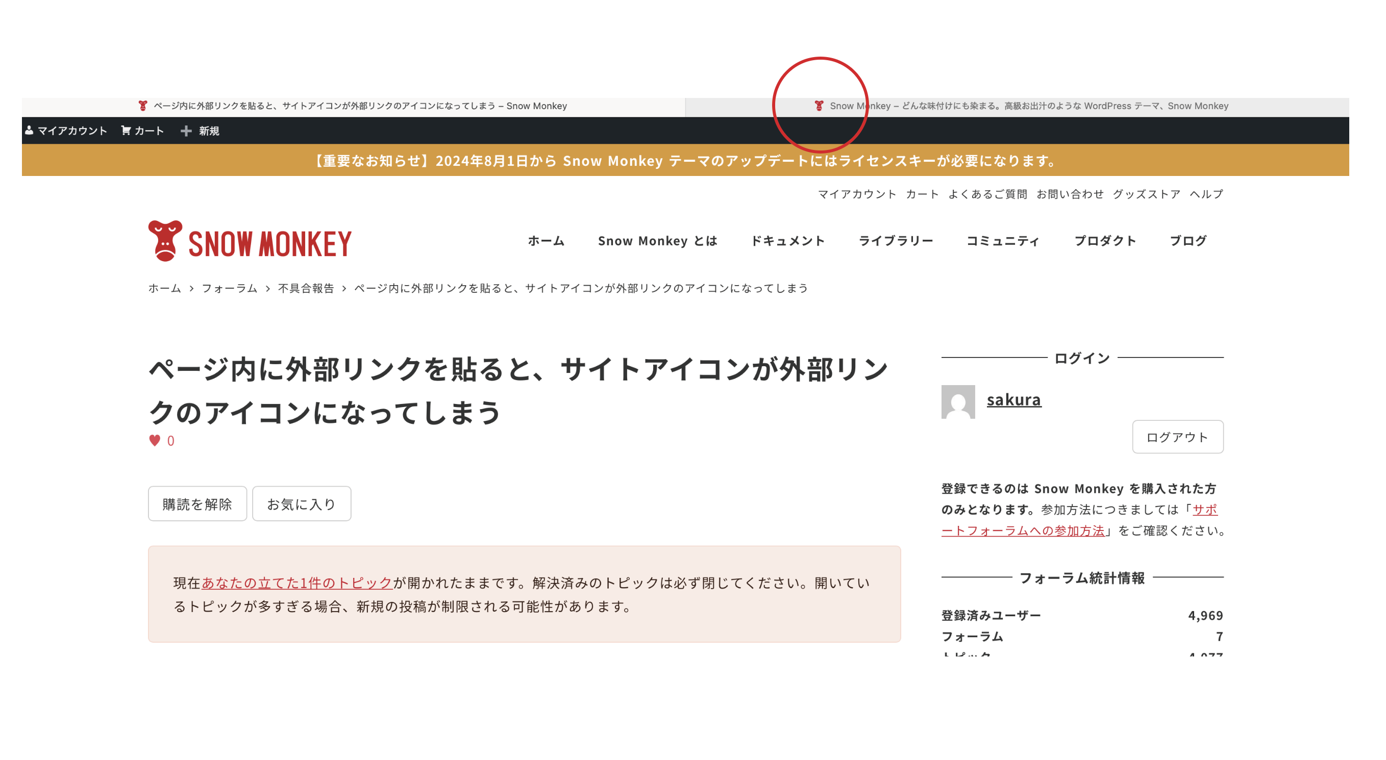Open フォーラム breadcrumb link

click(229, 288)
